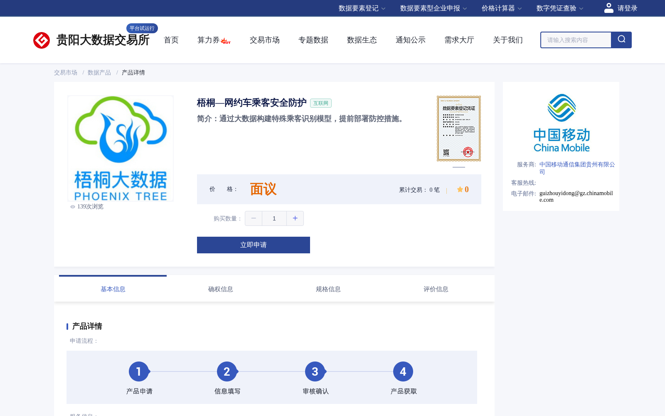665x416 pixels.
Task: Click the purchase quantity input field
Action: 274,218
